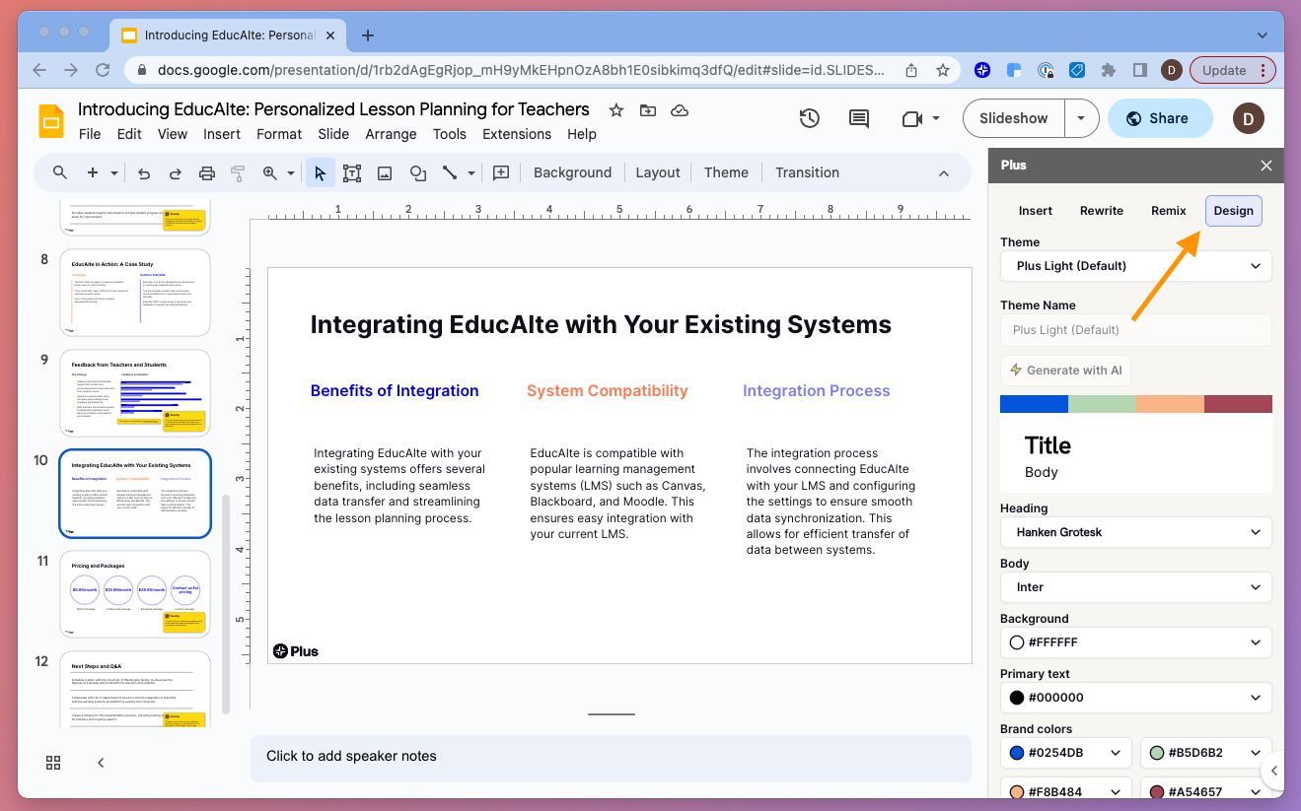Open version history clock icon
The height and width of the screenshot is (811, 1301).
809,118
